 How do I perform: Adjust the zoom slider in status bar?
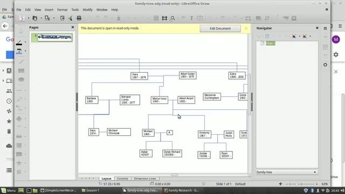coord(301,184)
